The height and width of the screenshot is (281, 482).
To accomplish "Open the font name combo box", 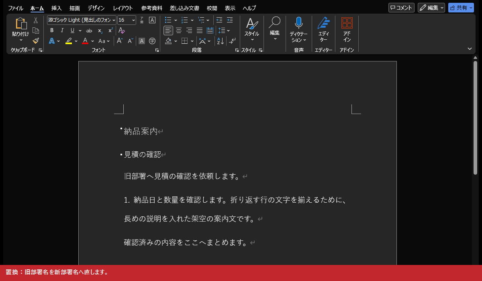I will tap(82, 20).
